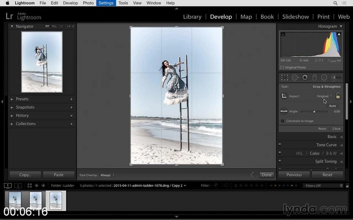The width and height of the screenshot is (353, 220).
Task: Open Tool Overlay Always dropdown
Action: click(x=107, y=175)
